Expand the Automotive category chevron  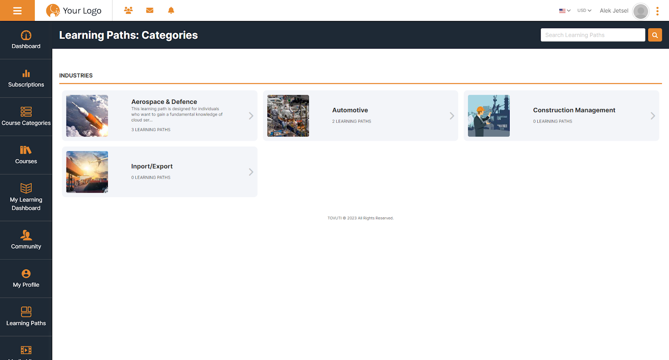point(452,116)
